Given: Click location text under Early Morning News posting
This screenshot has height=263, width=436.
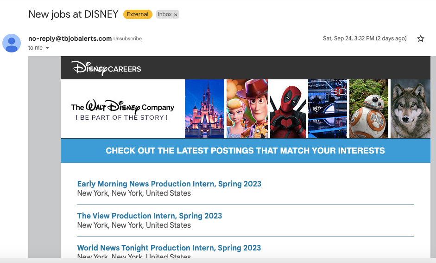Looking at the screenshot, I should click(x=134, y=193).
